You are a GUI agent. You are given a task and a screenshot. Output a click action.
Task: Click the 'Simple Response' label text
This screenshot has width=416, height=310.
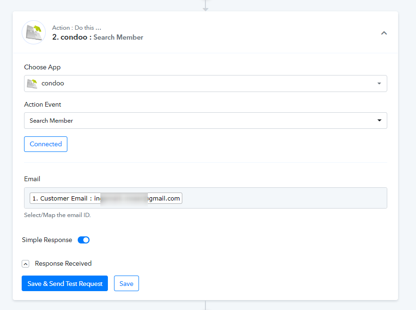coord(47,240)
